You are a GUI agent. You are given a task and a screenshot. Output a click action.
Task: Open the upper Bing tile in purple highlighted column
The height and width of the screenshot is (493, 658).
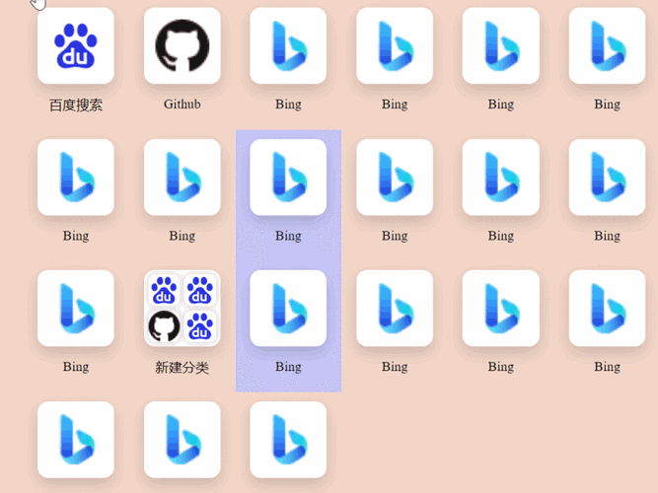pyautogui.click(x=288, y=177)
